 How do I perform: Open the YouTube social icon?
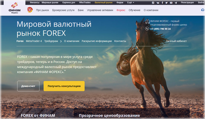(171, 3)
